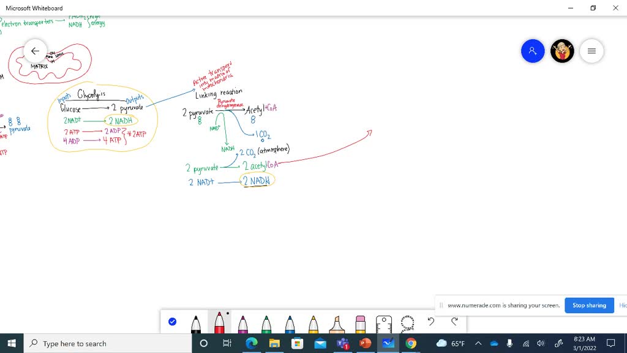Go back using the arrow button
Viewport: 627px width, 353px height.
click(x=35, y=51)
